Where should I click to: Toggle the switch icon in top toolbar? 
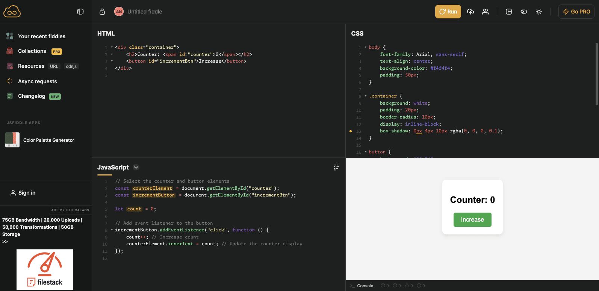coord(524,12)
